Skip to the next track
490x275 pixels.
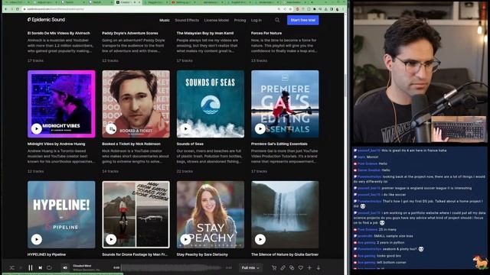(41, 267)
